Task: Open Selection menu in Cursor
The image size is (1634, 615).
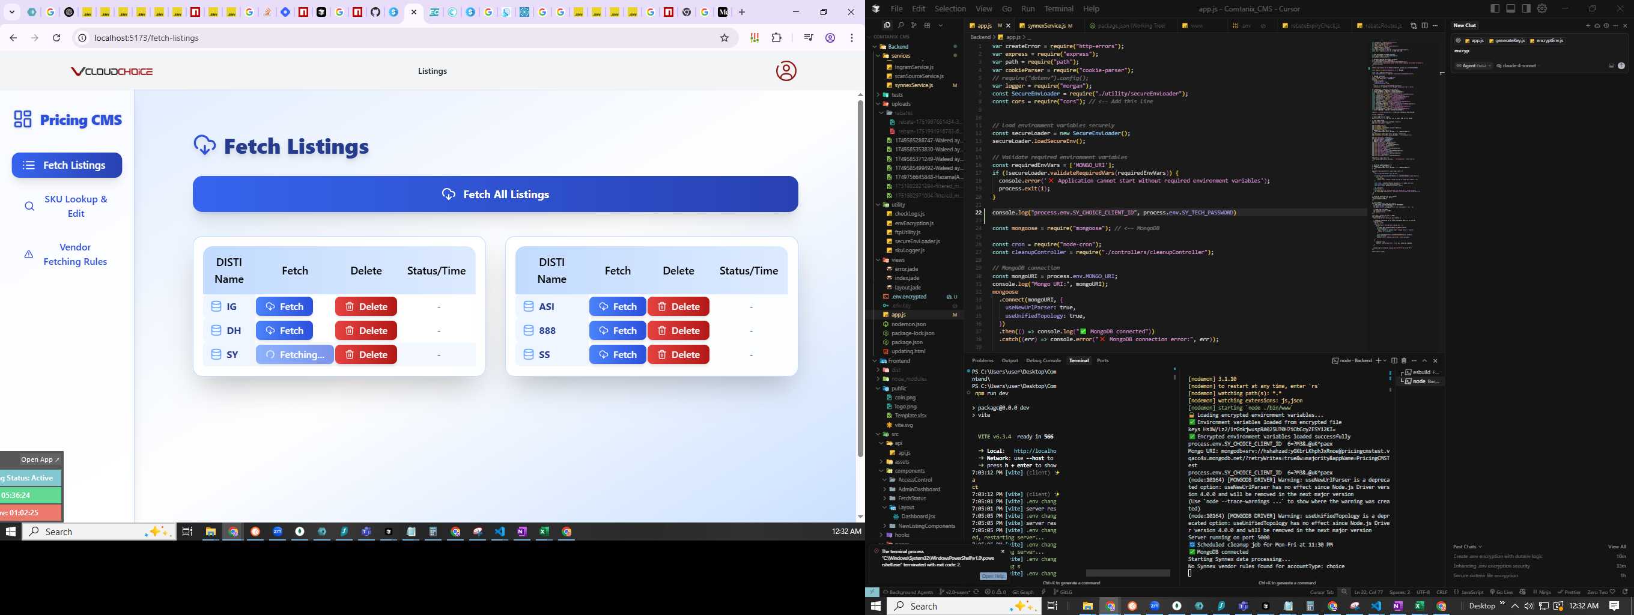Action: click(950, 9)
